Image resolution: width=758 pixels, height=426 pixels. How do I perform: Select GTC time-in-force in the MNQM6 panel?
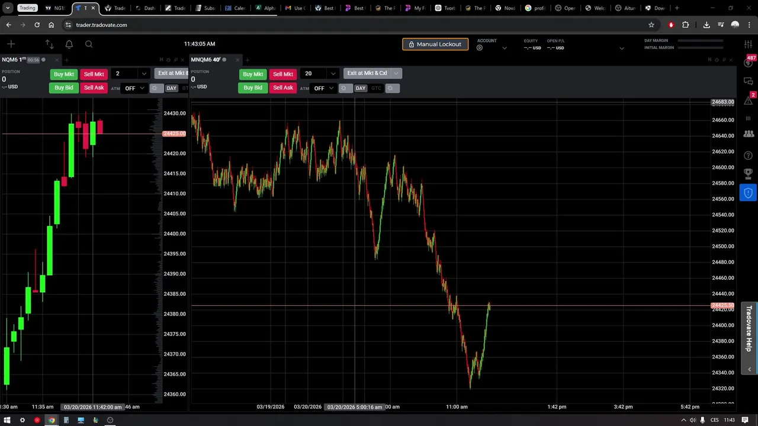(376, 88)
